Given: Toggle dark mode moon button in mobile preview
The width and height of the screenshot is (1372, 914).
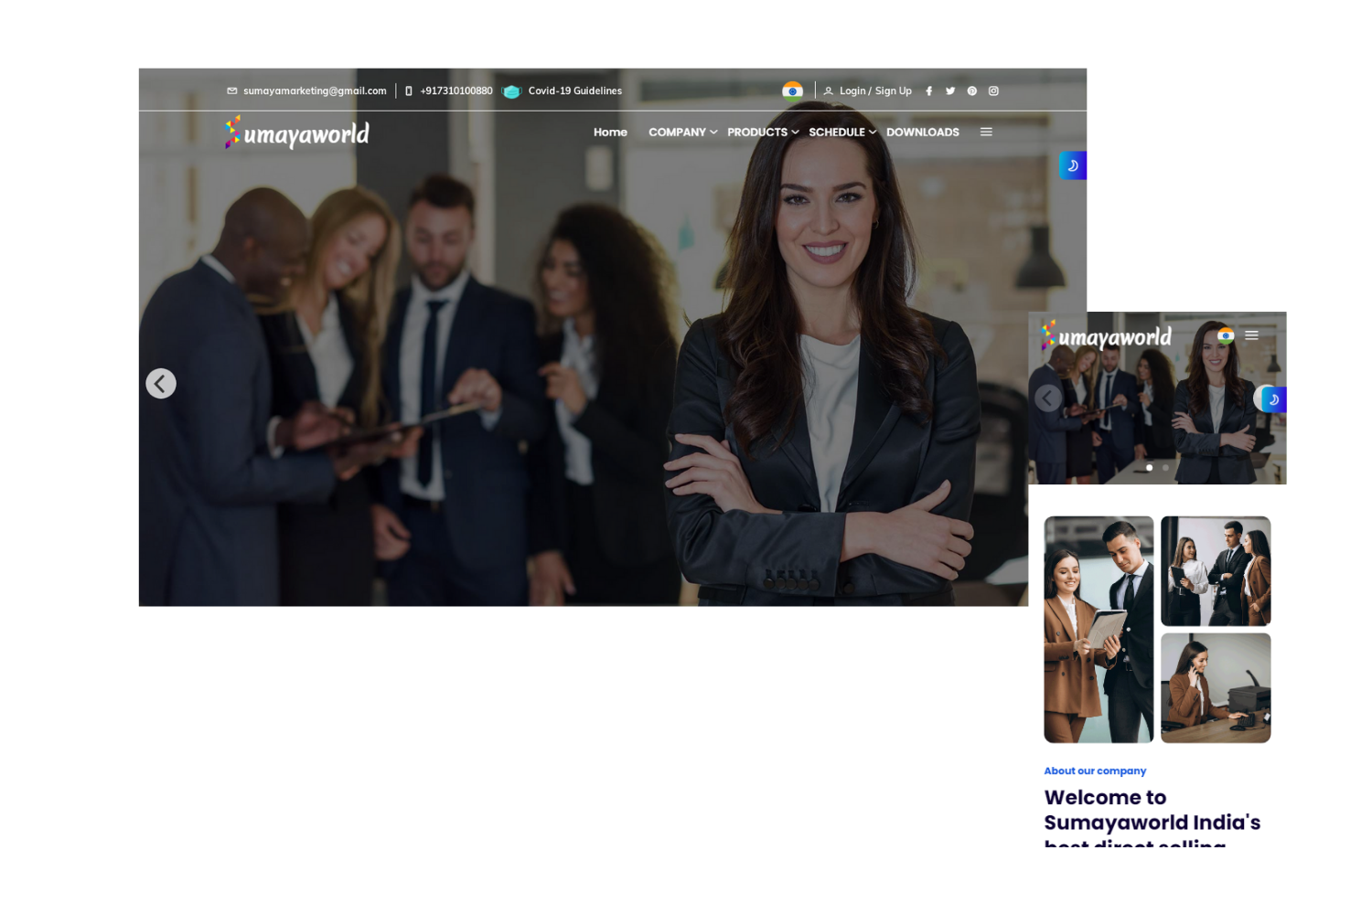Looking at the screenshot, I should [1274, 399].
